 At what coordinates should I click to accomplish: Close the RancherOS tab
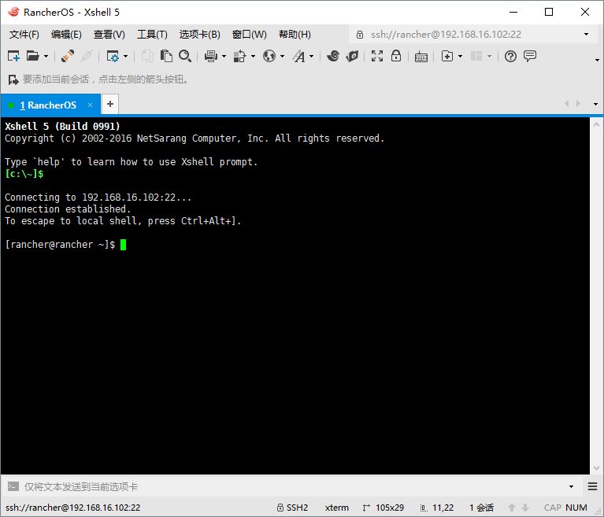90,105
